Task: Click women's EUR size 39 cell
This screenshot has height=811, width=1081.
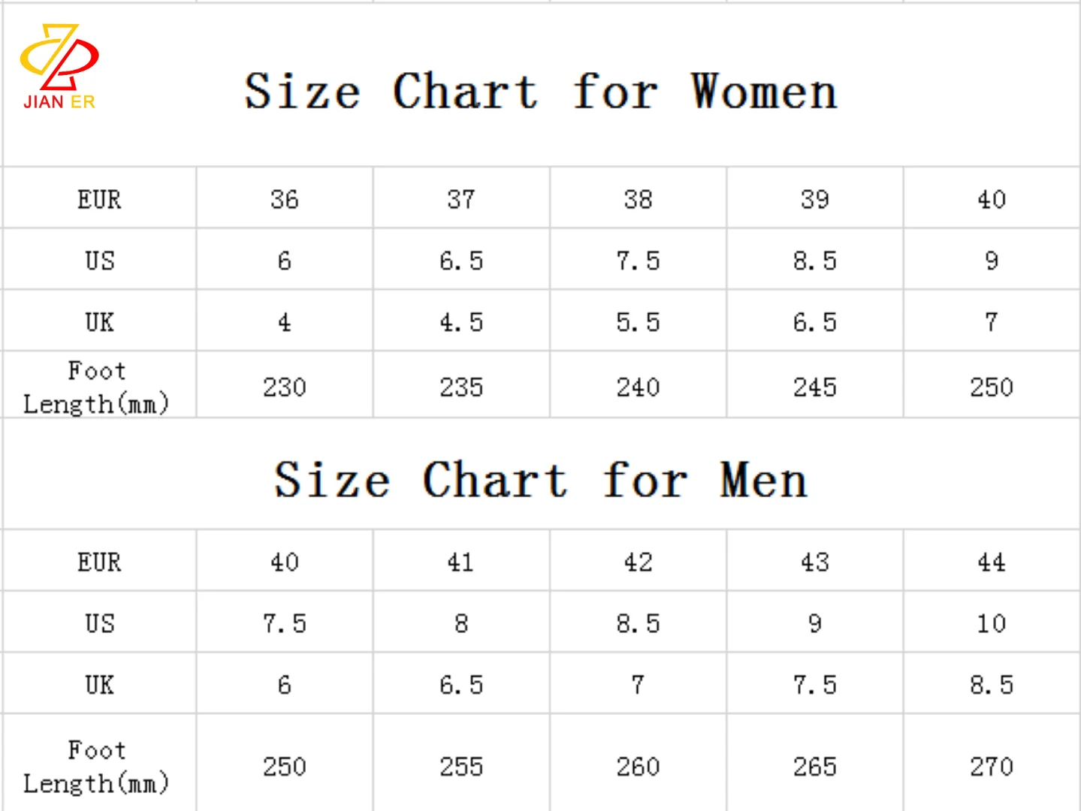Action: click(x=815, y=200)
